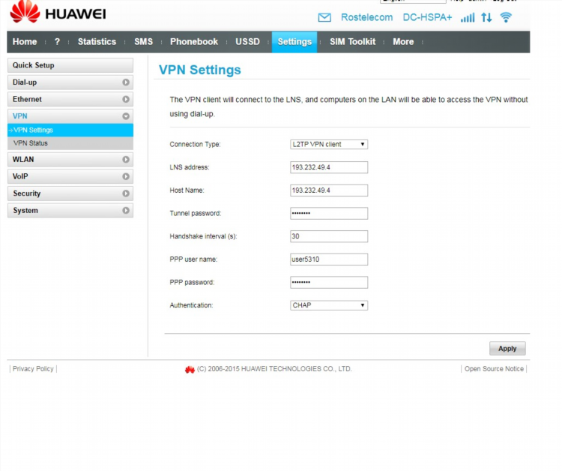Open the Authentication dropdown
562x471 pixels.
coord(329,305)
